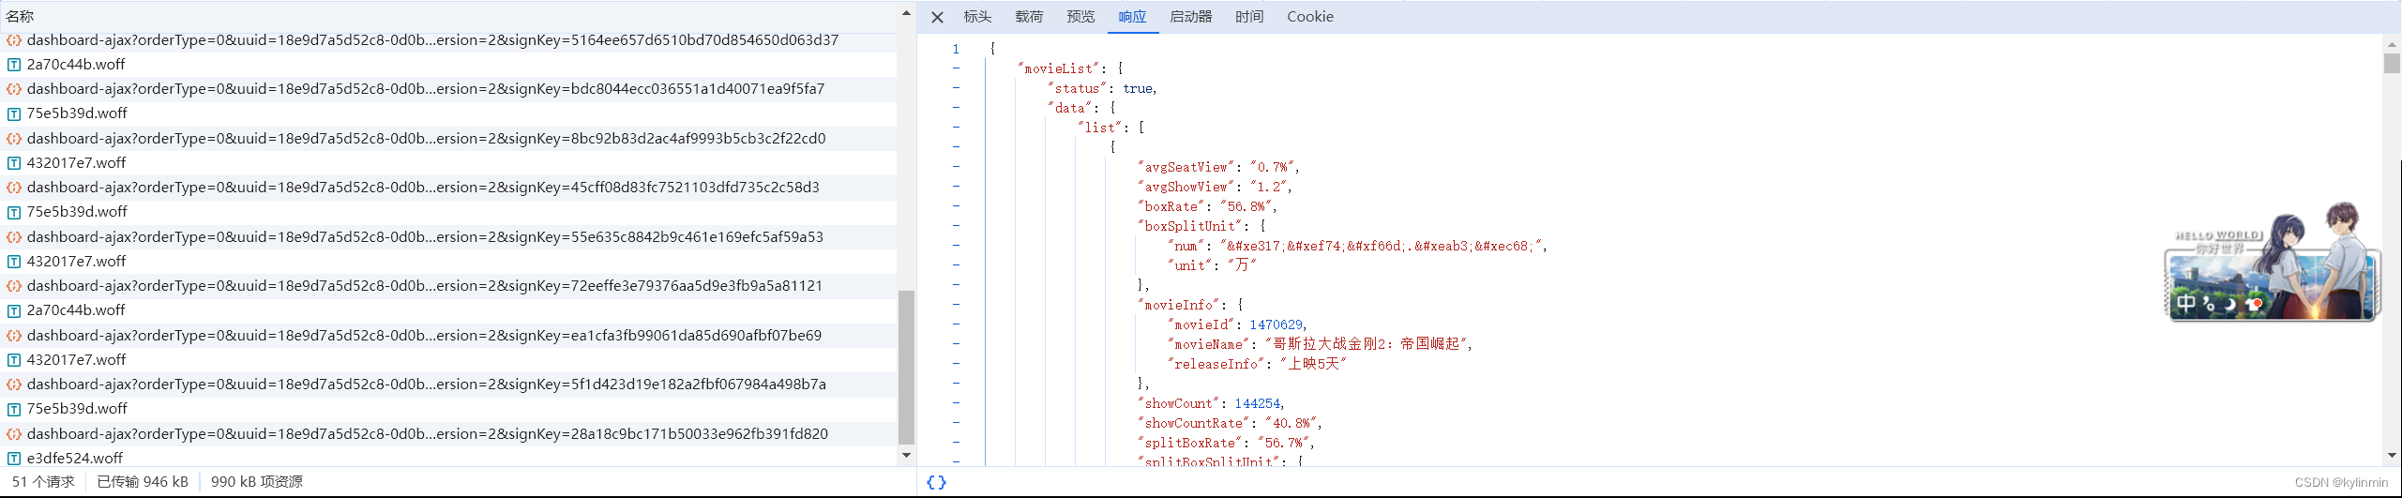Image resolution: width=2402 pixels, height=498 pixels.
Task: Click the "status": true line
Action: 1102,88
